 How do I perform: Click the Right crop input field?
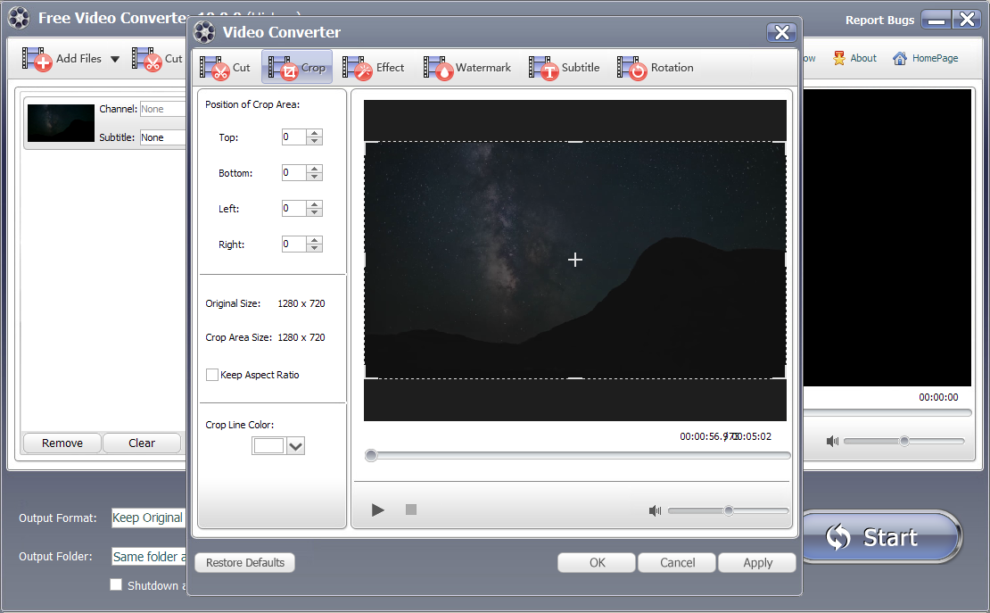pos(294,244)
